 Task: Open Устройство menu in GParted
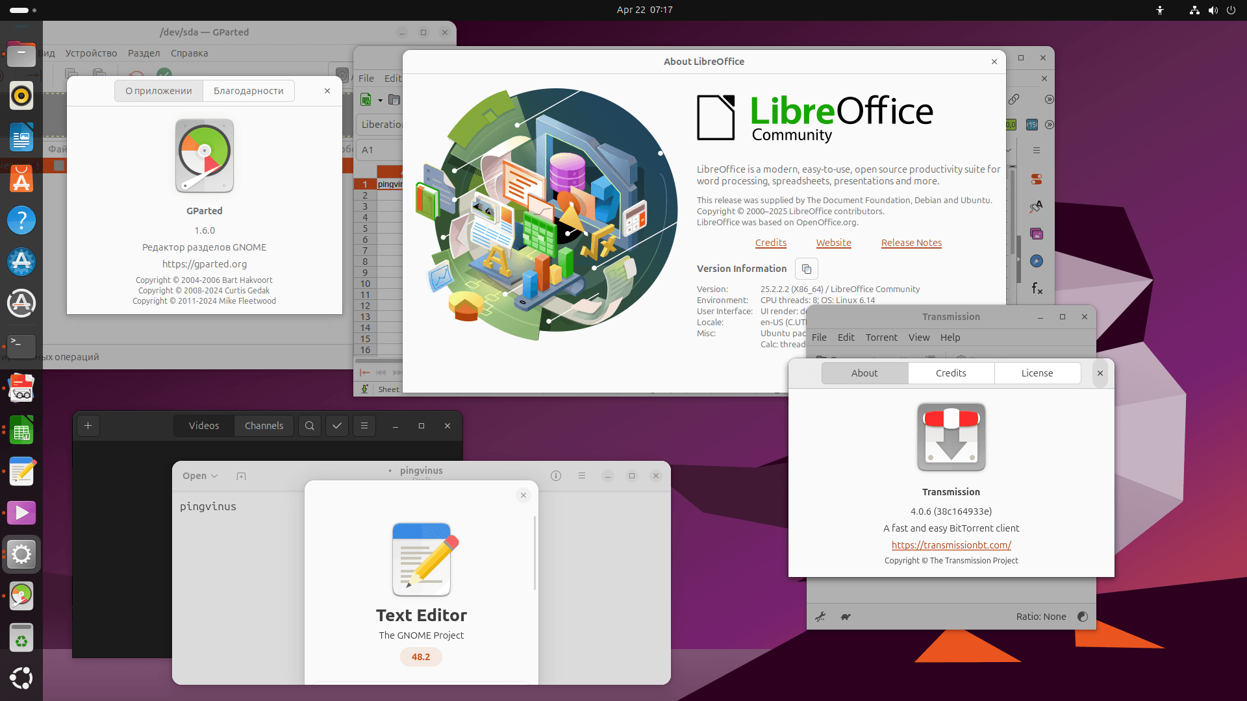92,53
